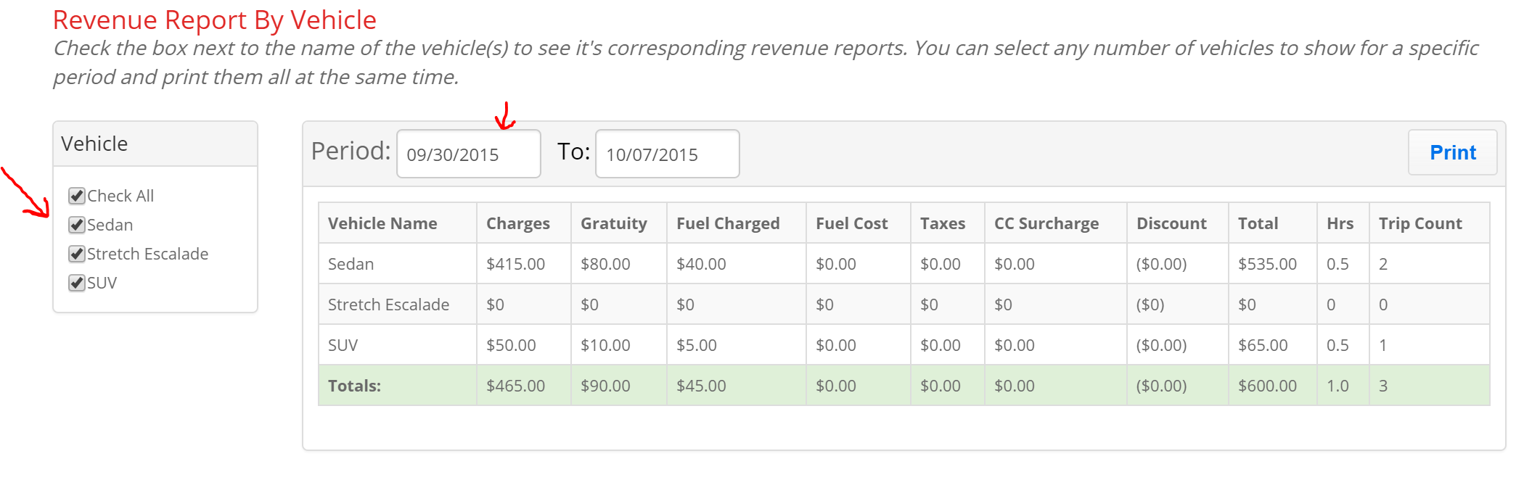Select the Taxes column header
The width and height of the screenshot is (1524, 480).
pyautogui.click(x=942, y=223)
